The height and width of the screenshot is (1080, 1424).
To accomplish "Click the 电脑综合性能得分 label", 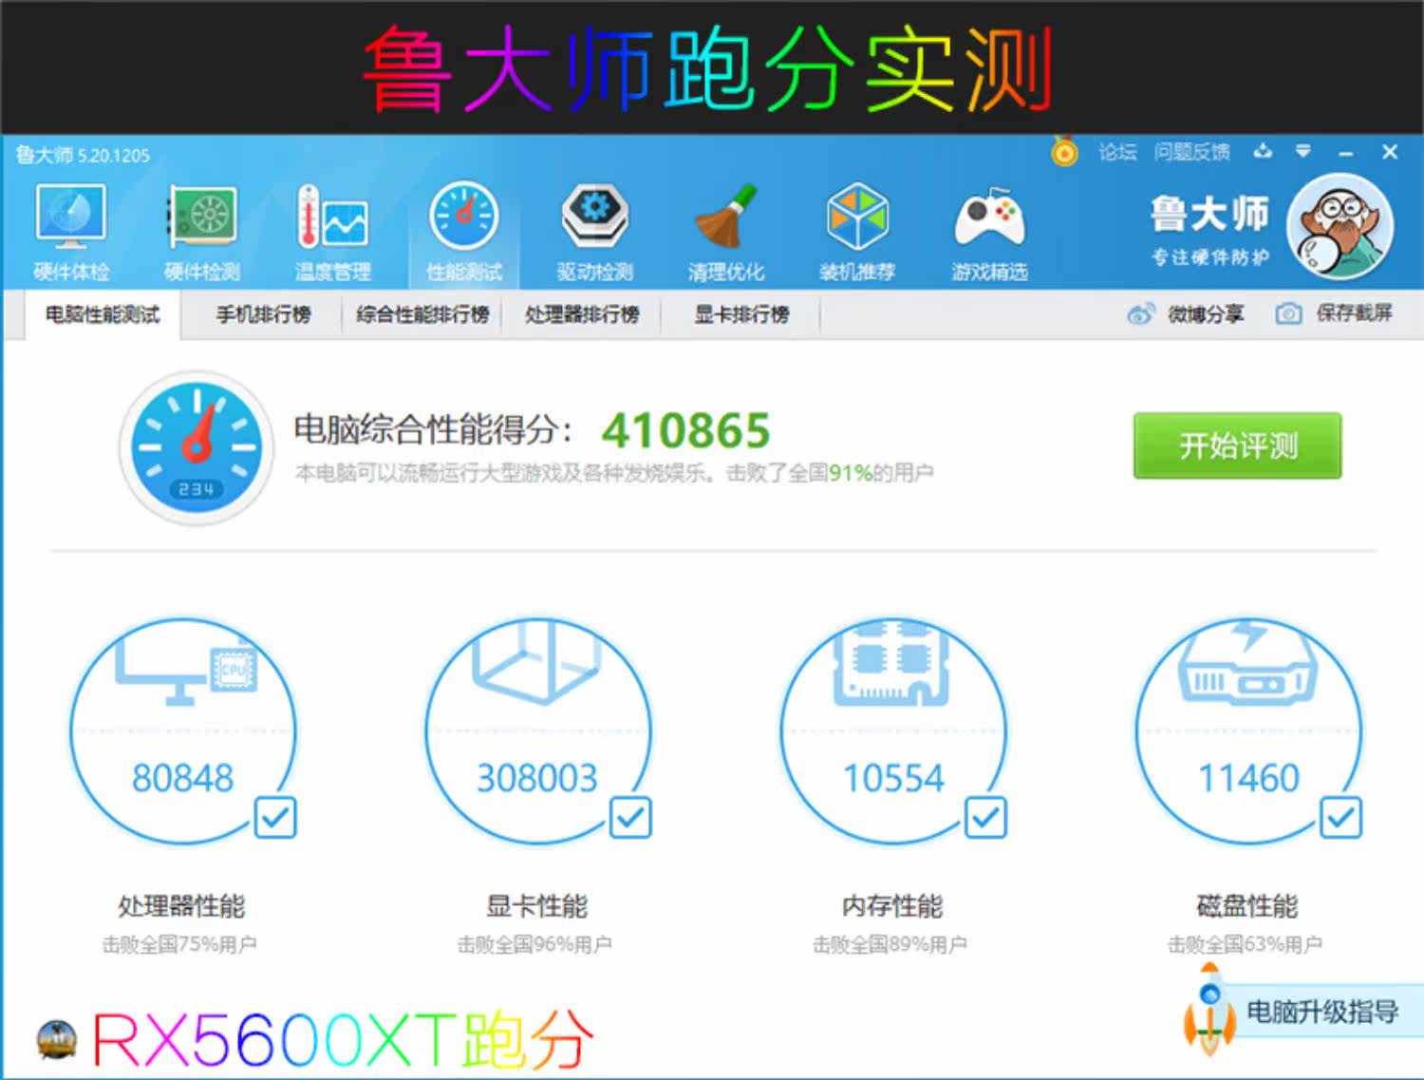I will point(432,430).
